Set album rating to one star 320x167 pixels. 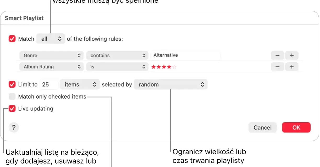click(154, 67)
